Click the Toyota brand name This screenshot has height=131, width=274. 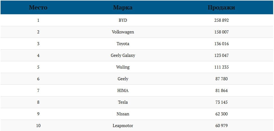(123, 44)
